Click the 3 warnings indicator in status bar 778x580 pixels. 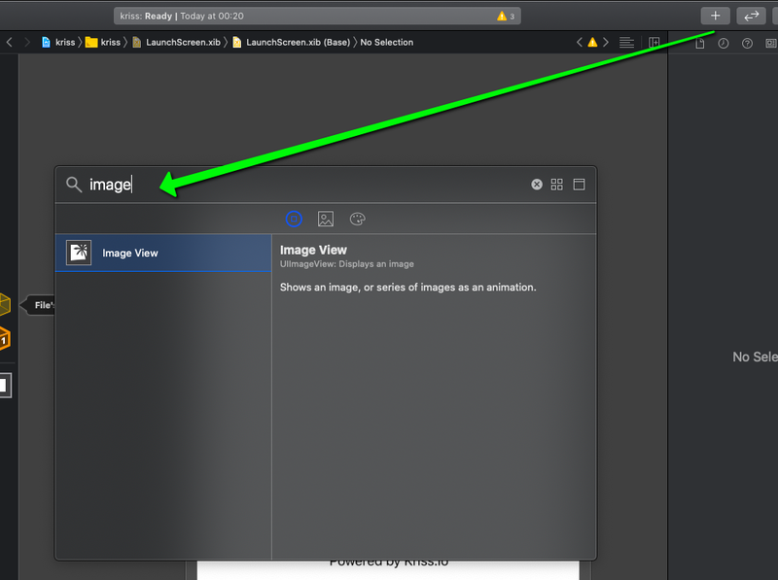pyautogui.click(x=506, y=17)
